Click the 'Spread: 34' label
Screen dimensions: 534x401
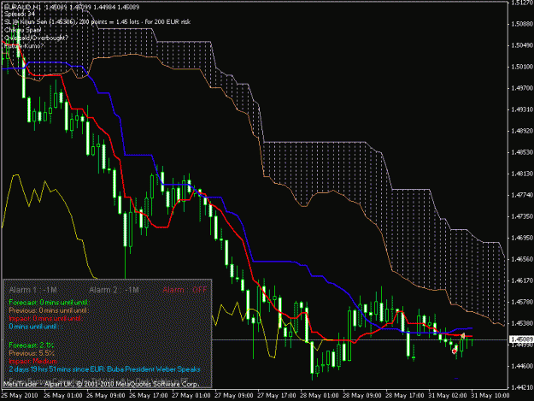point(20,15)
